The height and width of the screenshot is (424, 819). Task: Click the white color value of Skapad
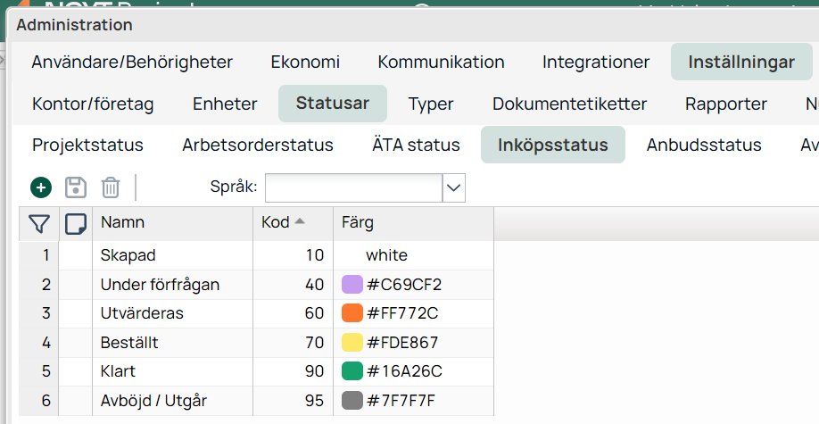coord(386,255)
